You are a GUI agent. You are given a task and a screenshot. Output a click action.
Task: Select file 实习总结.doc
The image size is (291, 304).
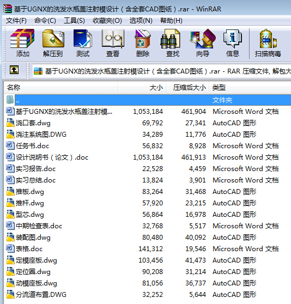point(35,180)
